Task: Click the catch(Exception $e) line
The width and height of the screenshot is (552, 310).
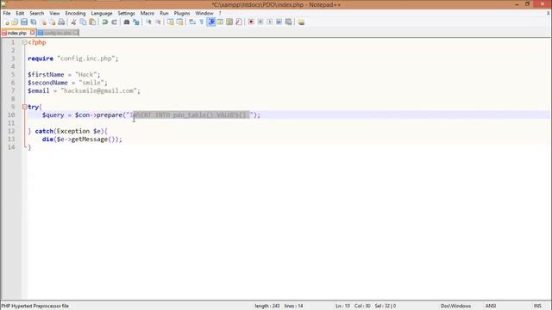Action: click(67, 131)
